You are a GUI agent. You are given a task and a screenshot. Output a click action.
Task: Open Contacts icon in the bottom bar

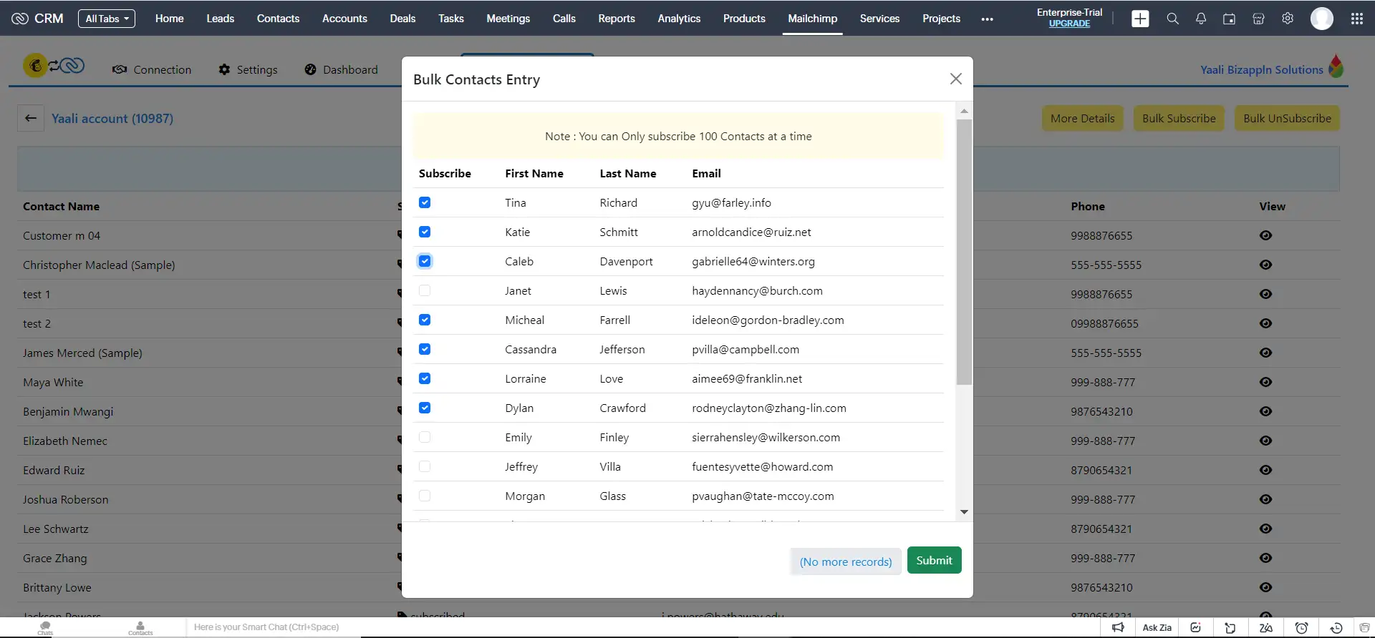tap(140, 628)
